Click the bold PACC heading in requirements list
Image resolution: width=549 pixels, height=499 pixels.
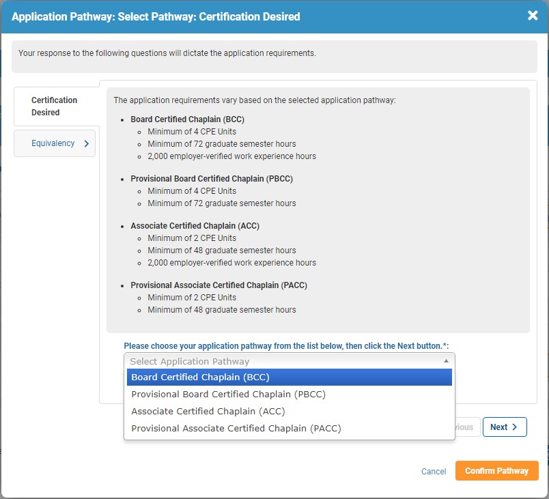click(219, 285)
